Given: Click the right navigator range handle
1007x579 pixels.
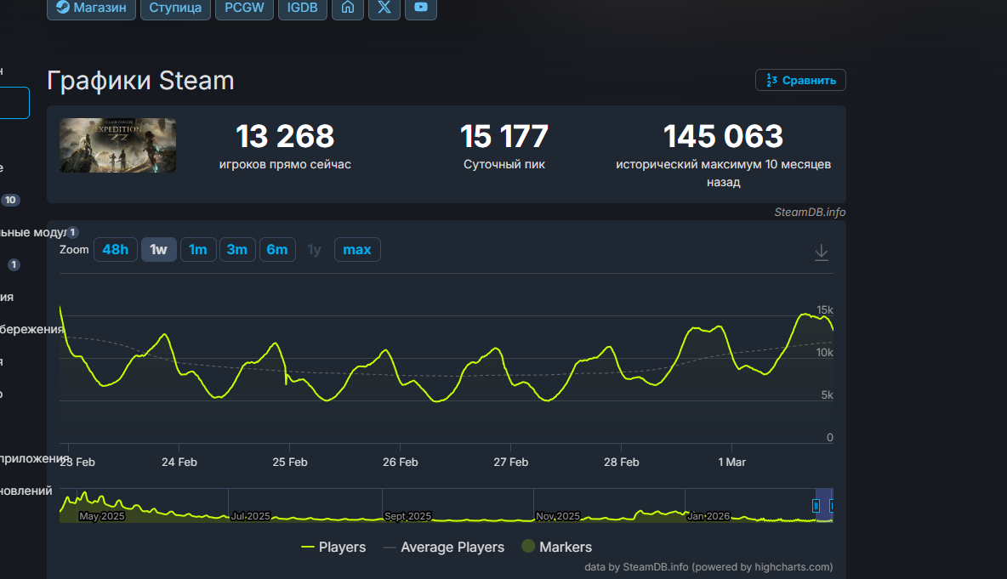Looking at the screenshot, I should click(832, 506).
